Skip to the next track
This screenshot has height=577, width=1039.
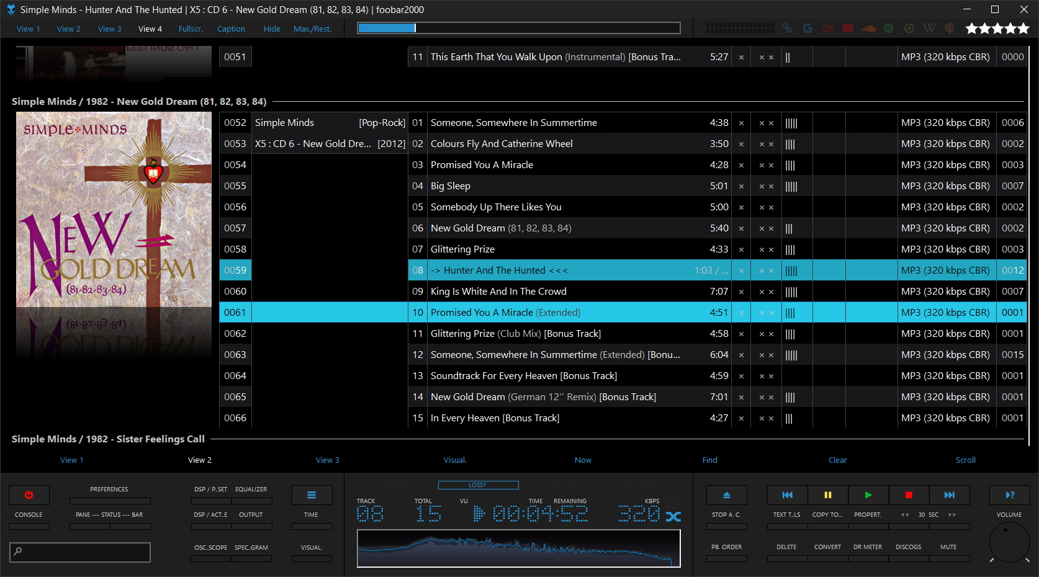(x=949, y=495)
